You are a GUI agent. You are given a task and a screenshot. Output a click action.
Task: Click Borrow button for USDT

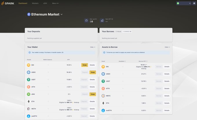pyautogui.click(x=159, y=81)
